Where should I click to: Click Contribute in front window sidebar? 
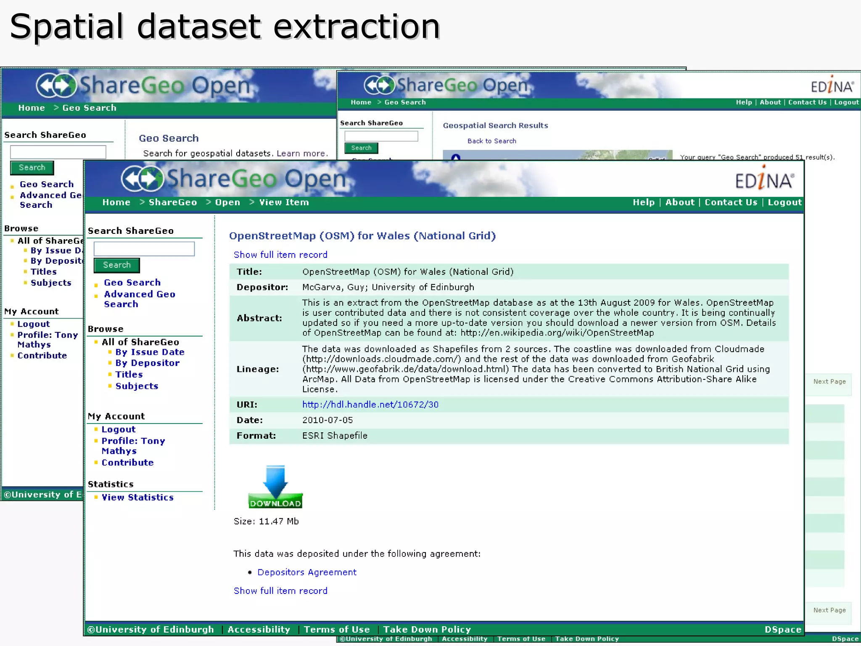pyautogui.click(x=128, y=463)
